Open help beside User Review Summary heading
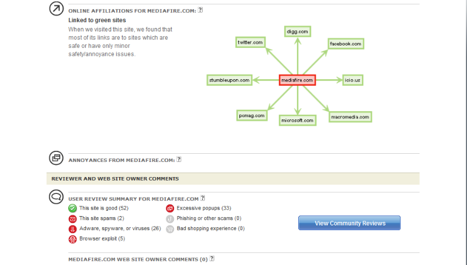The height and width of the screenshot is (265, 467). click(x=203, y=198)
